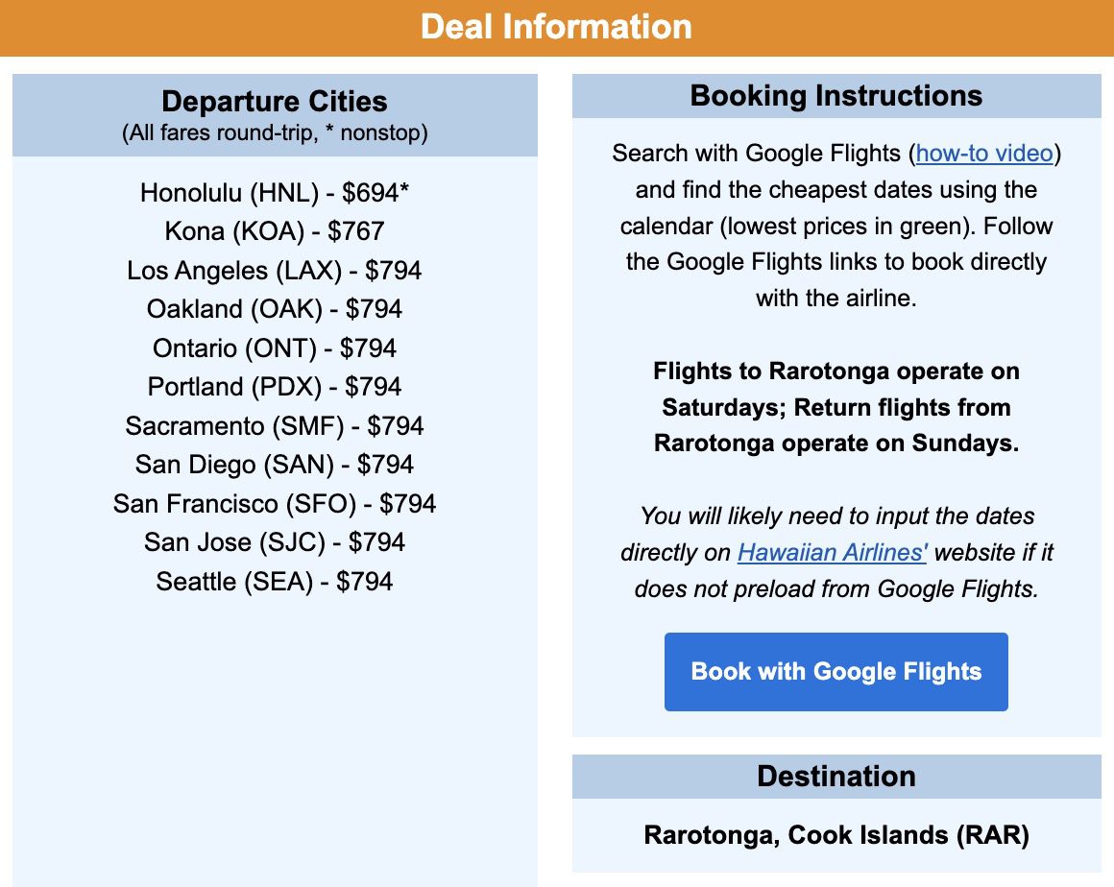The width and height of the screenshot is (1114, 887).
Task: Click the Booking Instructions header
Action: (835, 95)
